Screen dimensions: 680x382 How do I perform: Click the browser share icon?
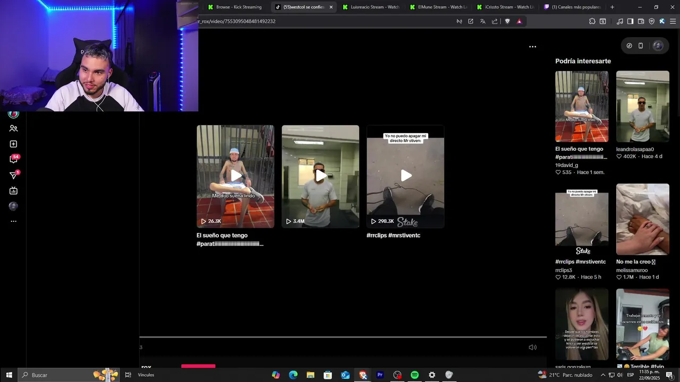[x=495, y=21]
